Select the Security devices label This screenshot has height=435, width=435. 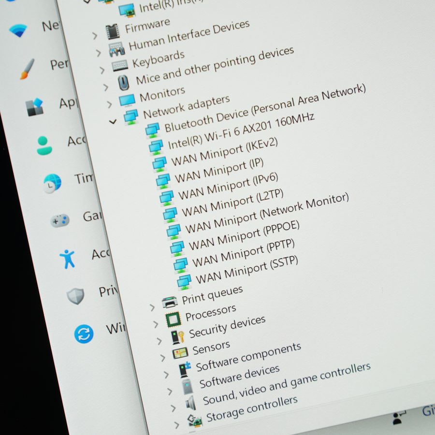227,327
